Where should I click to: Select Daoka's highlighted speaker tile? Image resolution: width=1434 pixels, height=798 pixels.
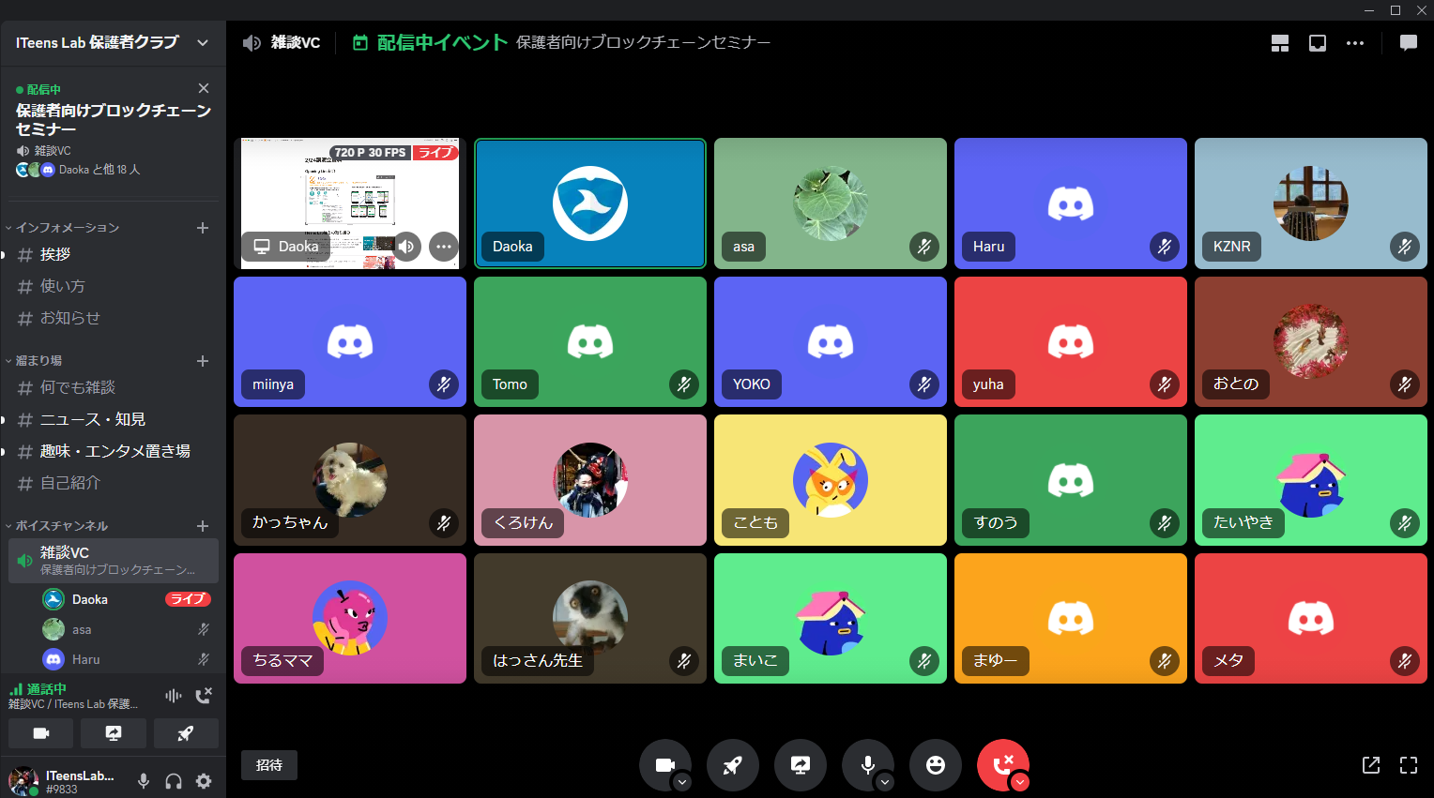[590, 203]
